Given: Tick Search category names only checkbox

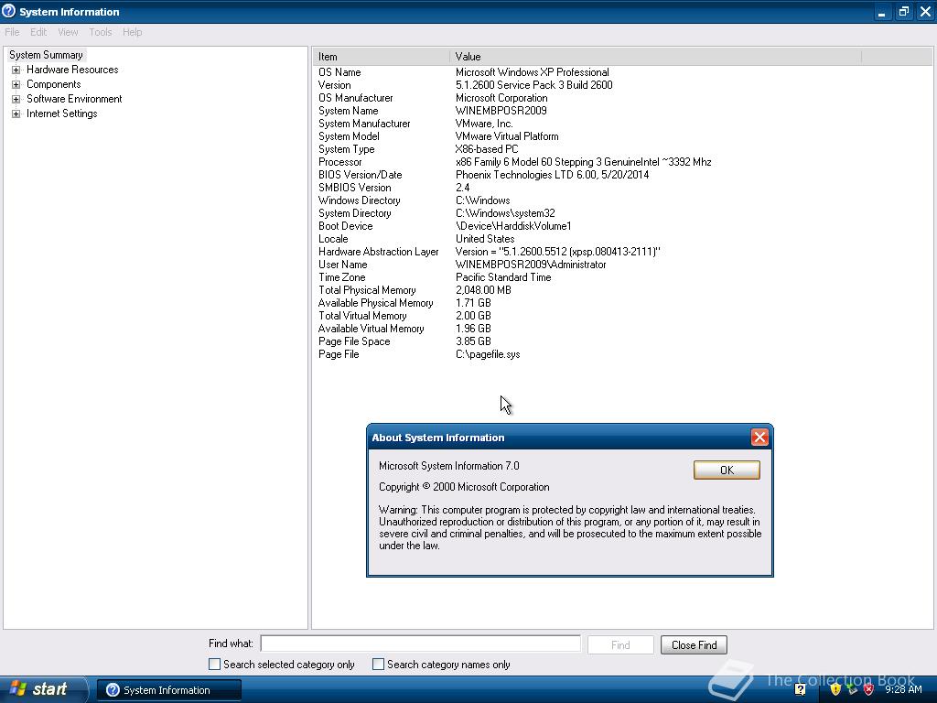Looking at the screenshot, I should coord(378,665).
